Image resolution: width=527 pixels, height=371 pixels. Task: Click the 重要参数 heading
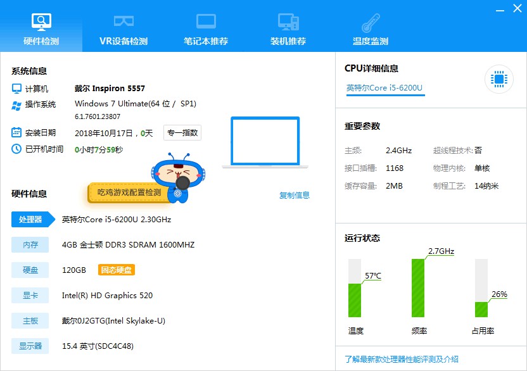point(362,126)
